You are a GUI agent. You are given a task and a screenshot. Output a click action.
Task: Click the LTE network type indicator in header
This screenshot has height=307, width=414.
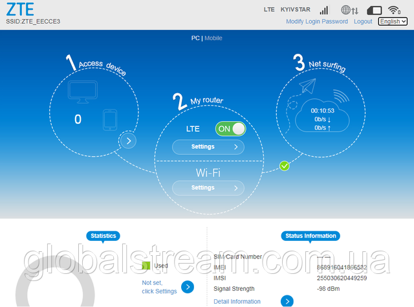269,10
